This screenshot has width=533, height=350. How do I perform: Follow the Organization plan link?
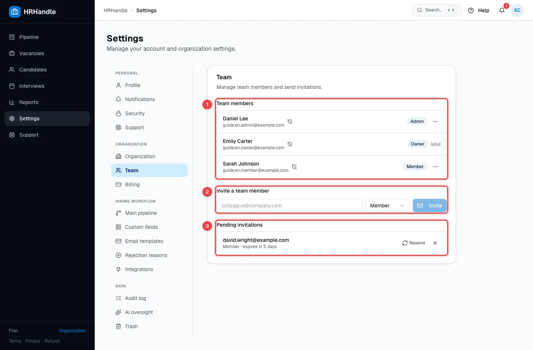pyautogui.click(x=72, y=331)
